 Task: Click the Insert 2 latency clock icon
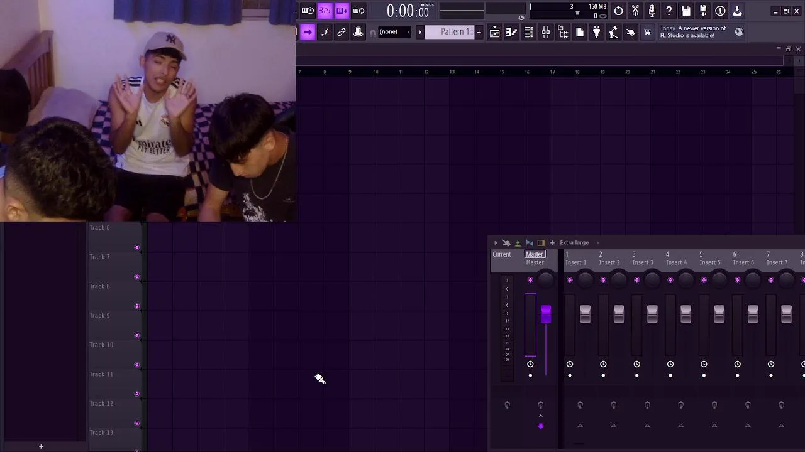[x=603, y=364]
